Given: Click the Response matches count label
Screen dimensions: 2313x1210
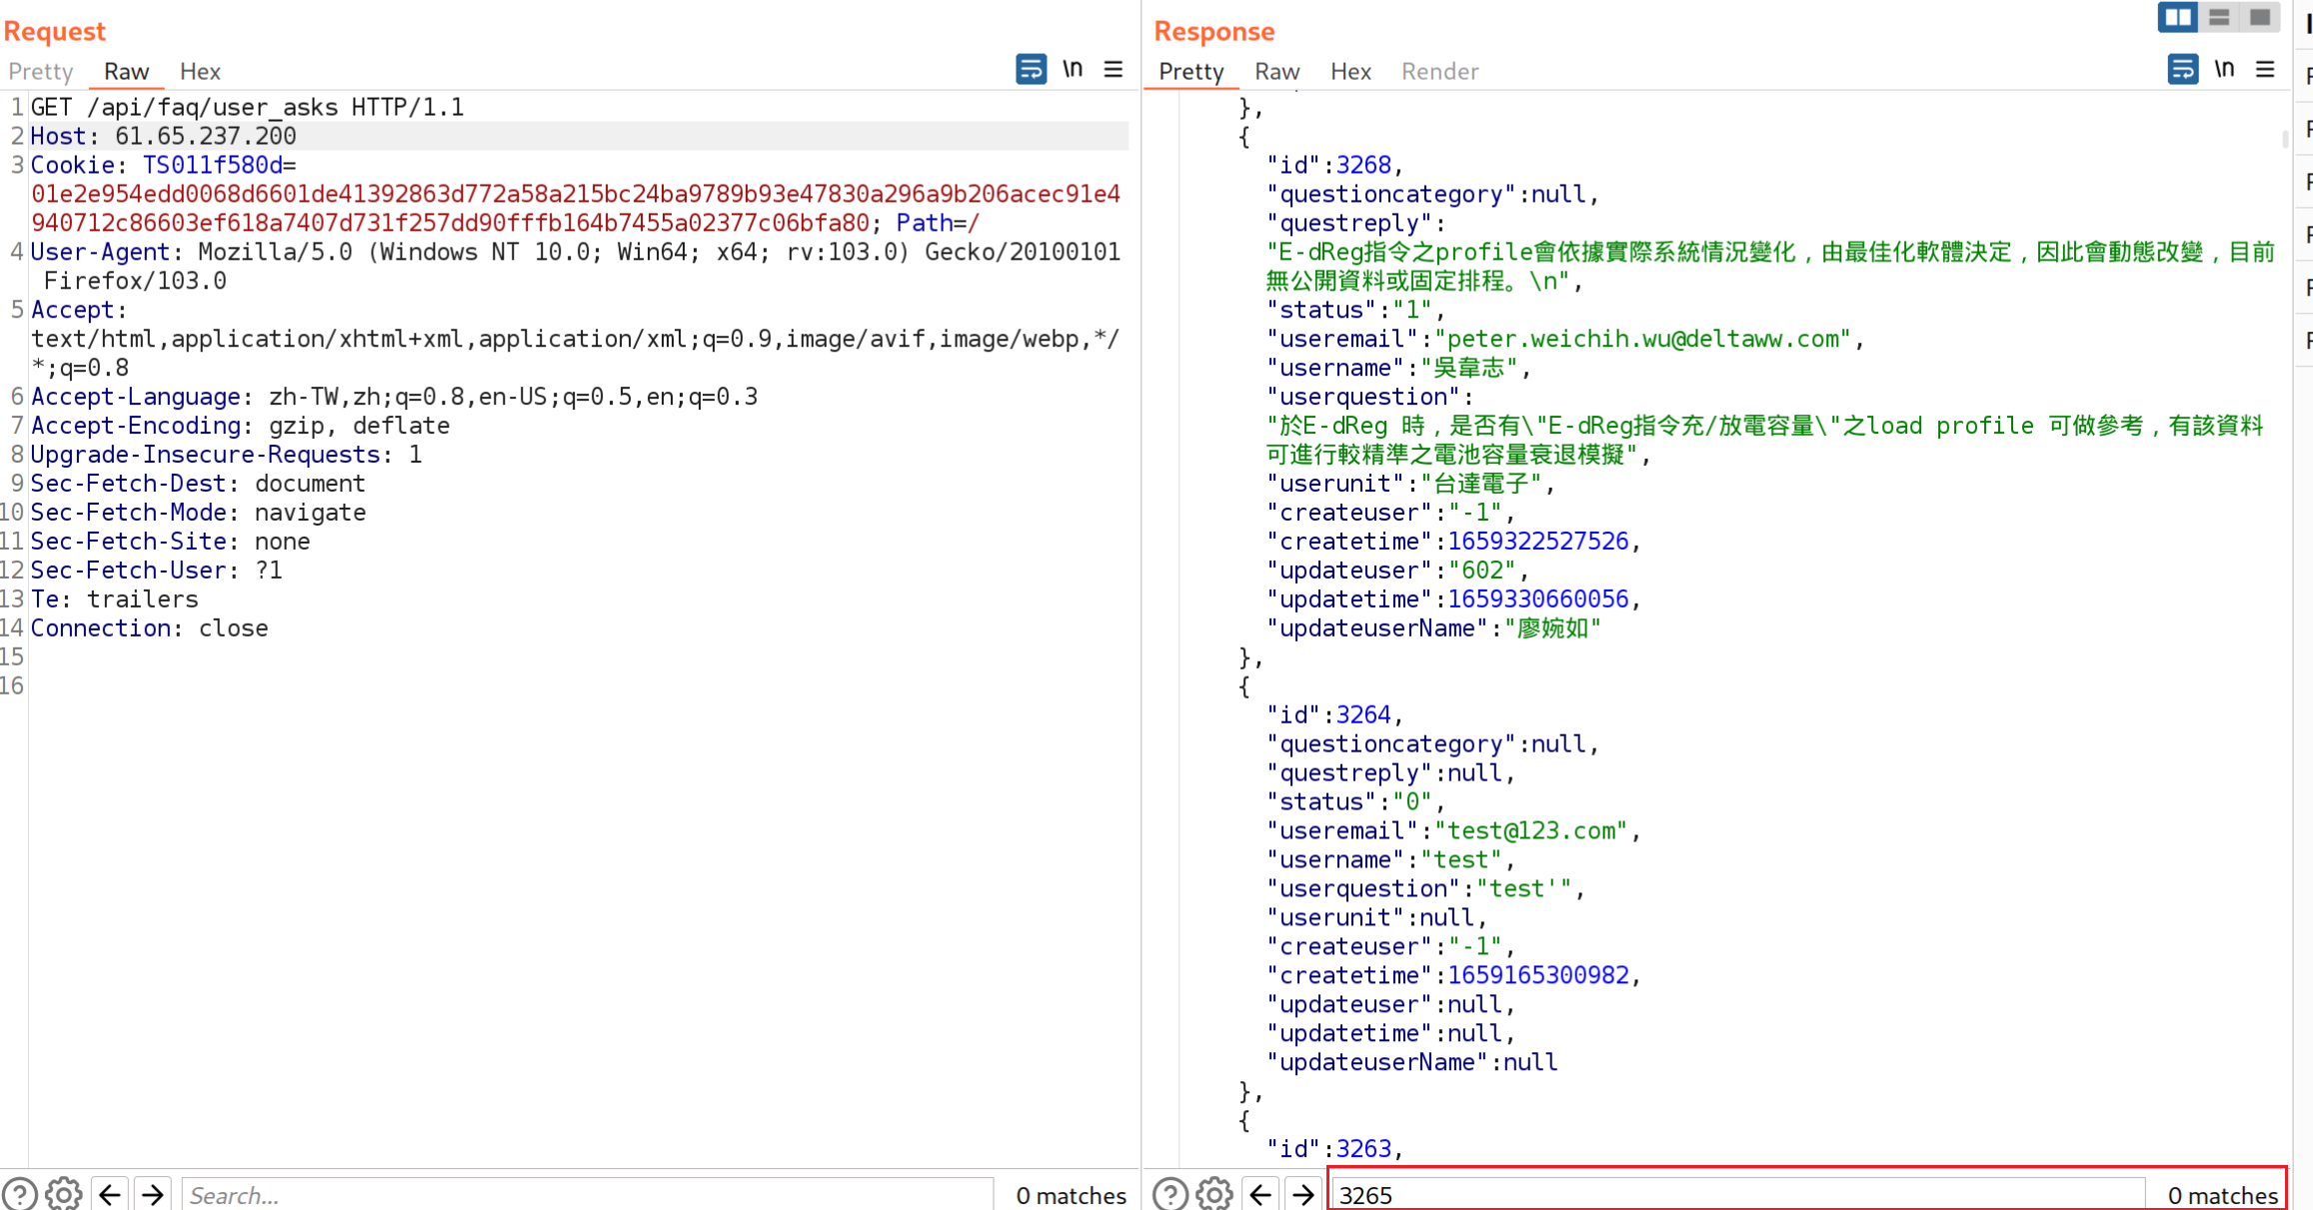Looking at the screenshot, I should [x=2222, y=1195].
